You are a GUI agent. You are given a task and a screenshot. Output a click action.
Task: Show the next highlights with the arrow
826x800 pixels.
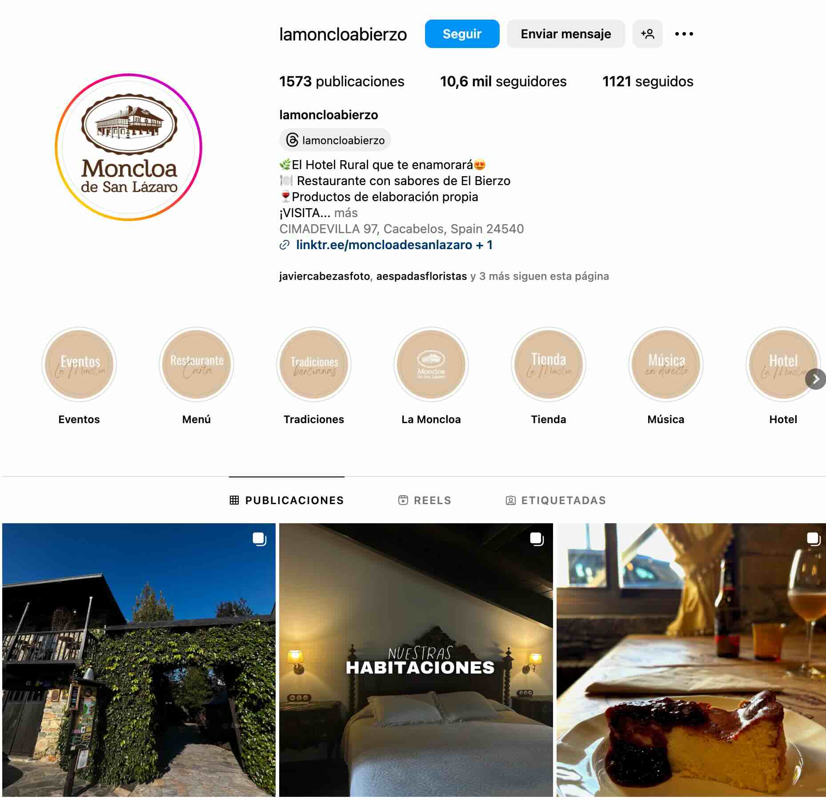815,379
